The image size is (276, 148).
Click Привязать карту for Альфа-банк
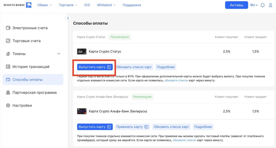pos(132,127)
